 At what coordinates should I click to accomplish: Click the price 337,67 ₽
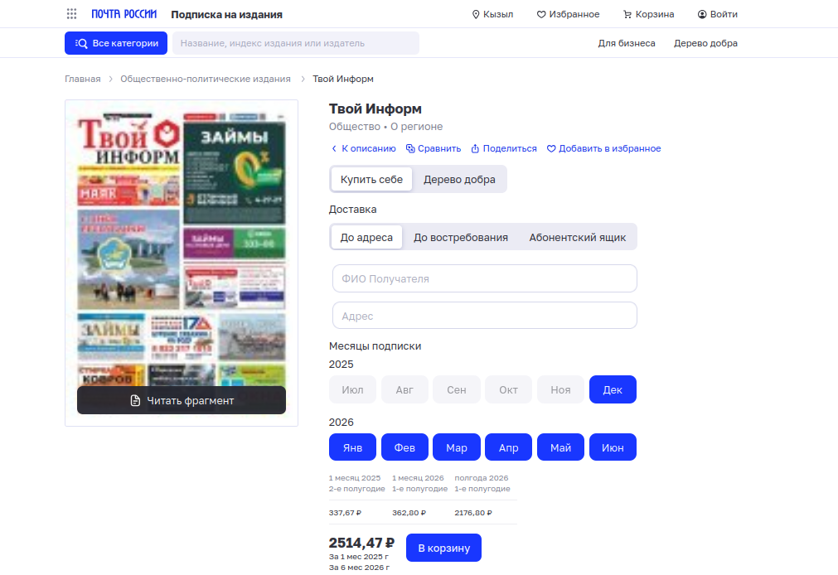coord(346,513)
